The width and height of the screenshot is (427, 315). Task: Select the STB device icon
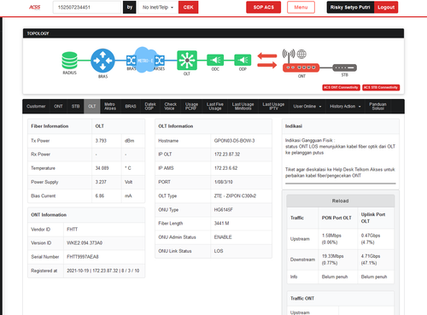tap(345, 67)
